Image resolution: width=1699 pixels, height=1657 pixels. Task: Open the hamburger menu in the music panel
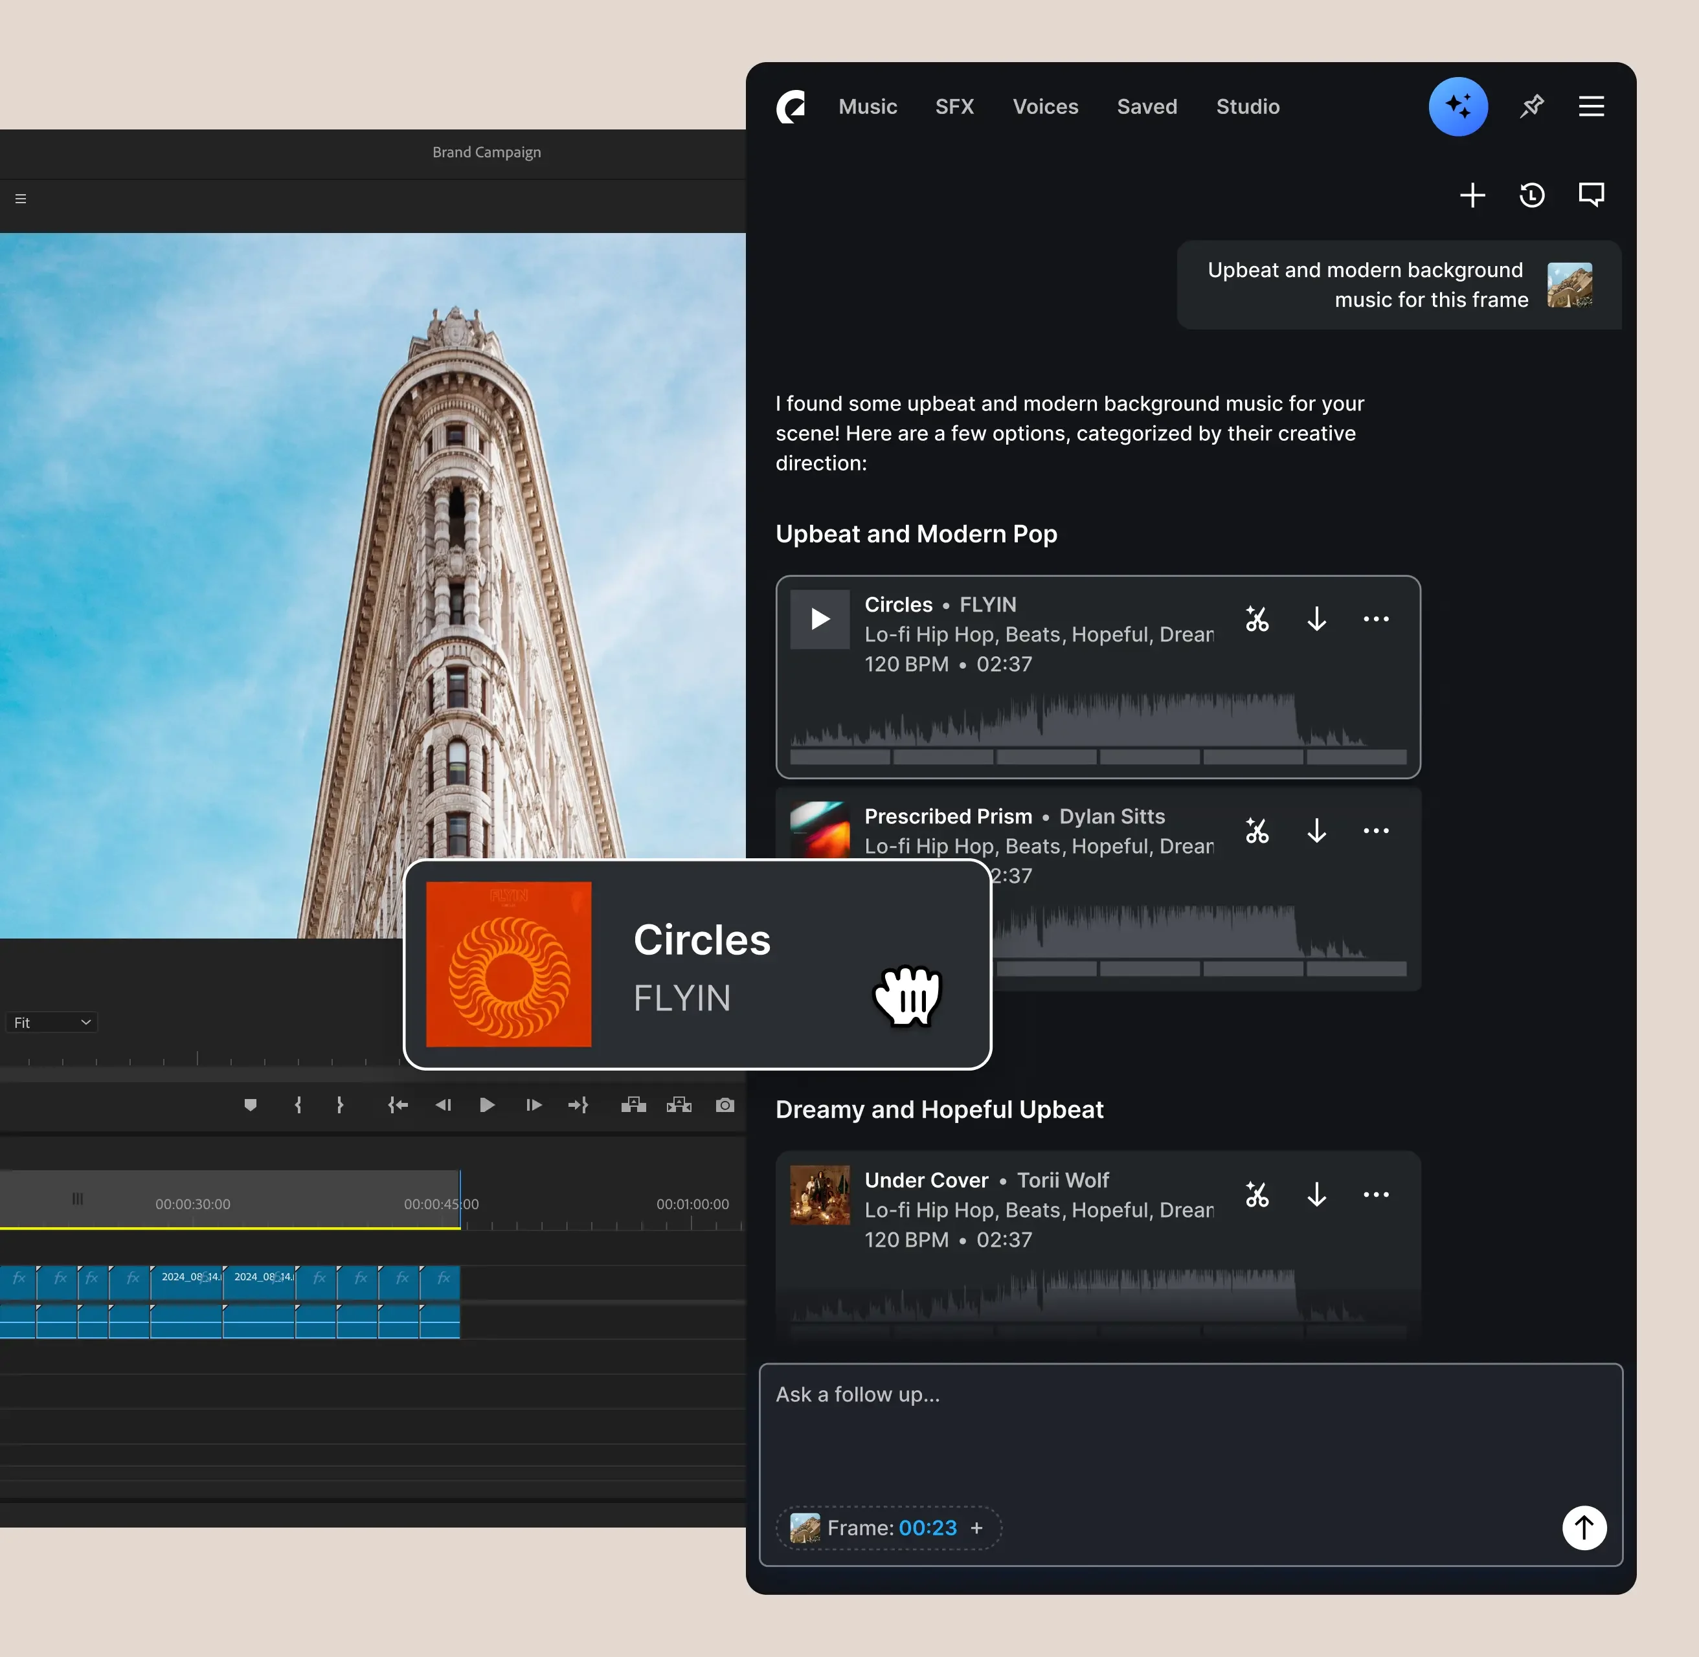[1591, 107]
